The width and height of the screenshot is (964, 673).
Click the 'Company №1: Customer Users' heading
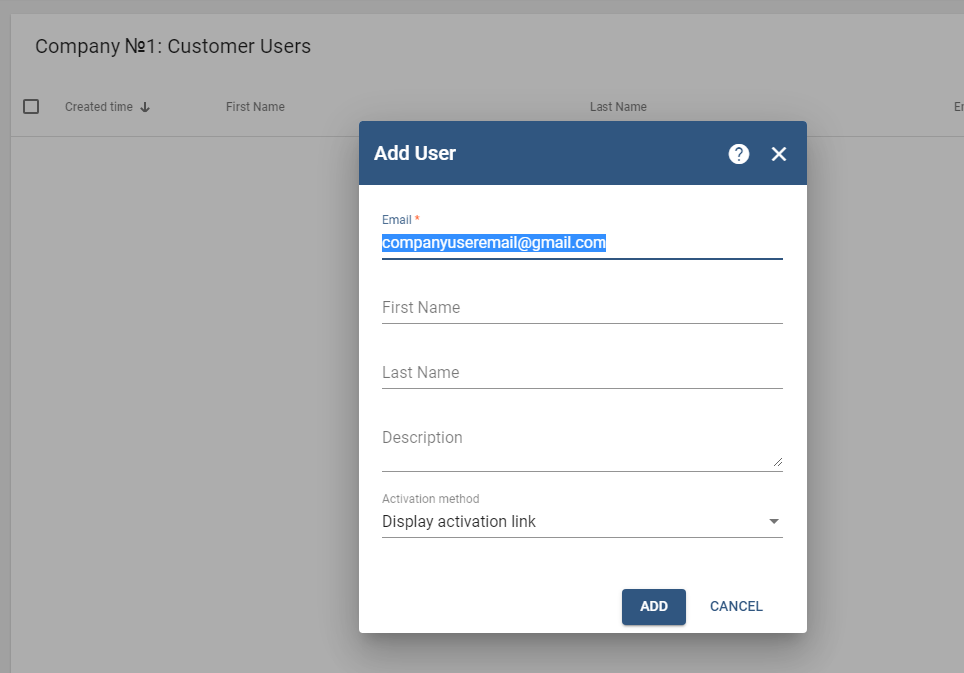[172, 46]
